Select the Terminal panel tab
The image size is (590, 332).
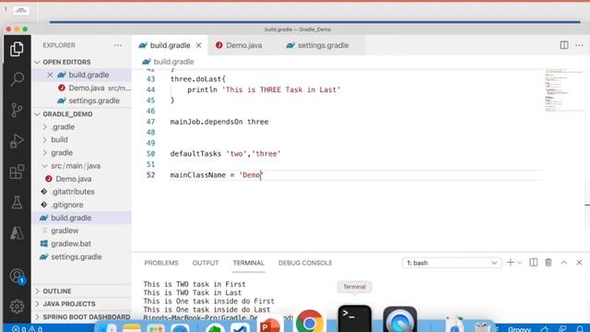(248, 263)
